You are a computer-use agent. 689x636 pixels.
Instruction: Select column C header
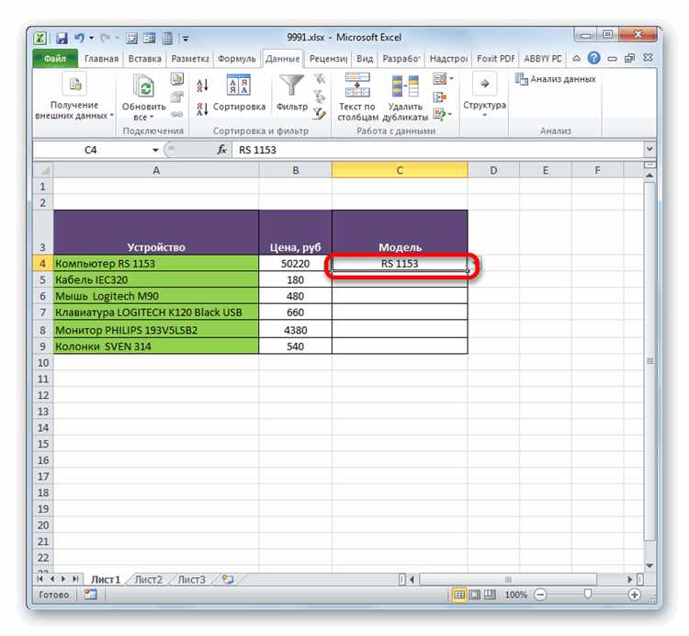[400, 170]
